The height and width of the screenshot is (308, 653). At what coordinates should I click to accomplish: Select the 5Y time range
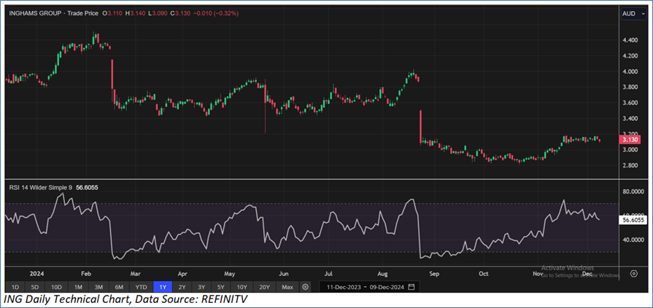coord(221,287)
